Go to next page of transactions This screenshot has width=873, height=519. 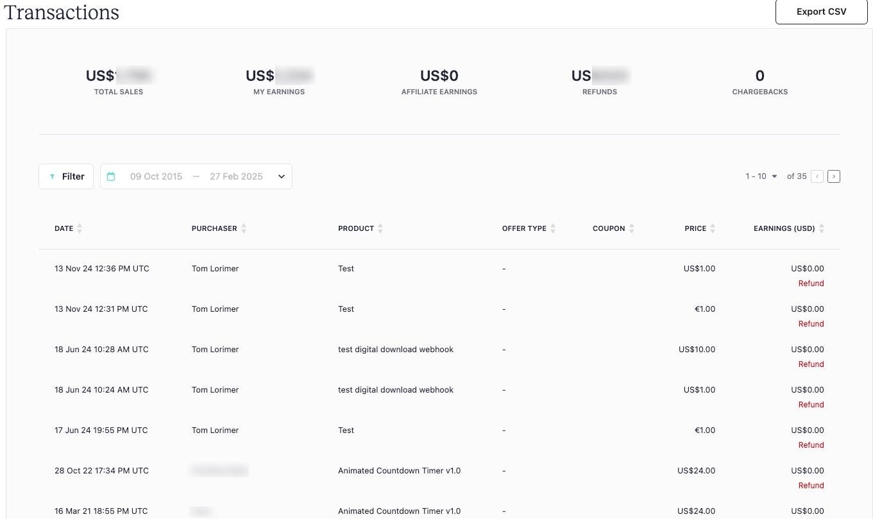click(834, 176)
